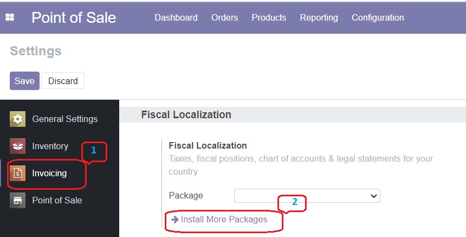Open the Dashboard menu
The width and height of the screenshot is (466, 237).
(176, 17)
